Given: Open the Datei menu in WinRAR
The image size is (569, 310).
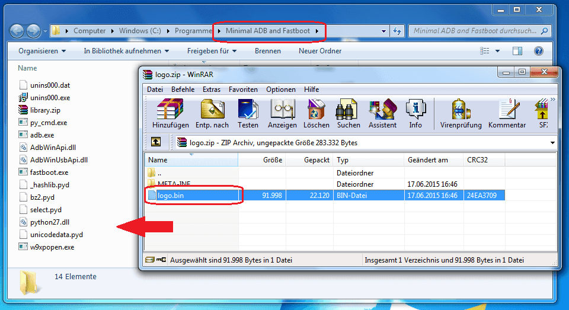Looking at the screenshot, I should pyautogui.click(x=155, y=90).
